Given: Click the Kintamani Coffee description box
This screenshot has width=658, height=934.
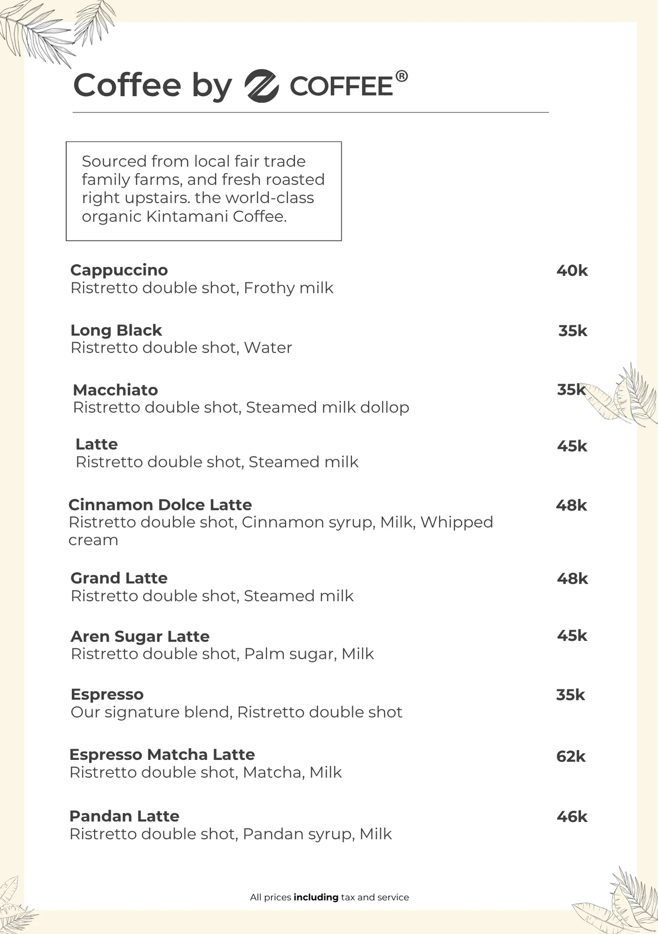Looking at the screenshot, I should click(x=204, y=191).
